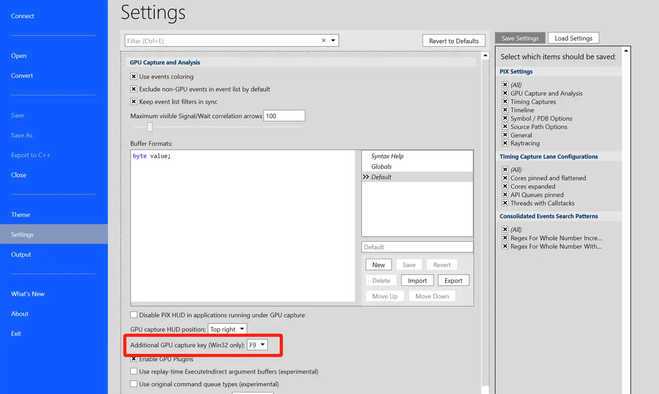This screenshot has height=394, width=659.
Task: Enable Disable PIX HUD checkbox
Action: [134, 315]
